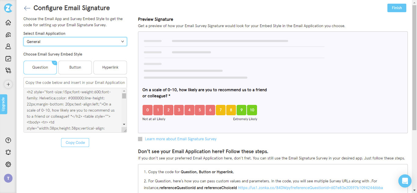This screenshot has width=417, height=193.
Task: Select rating score 10 in the preview
Action: 252,110
